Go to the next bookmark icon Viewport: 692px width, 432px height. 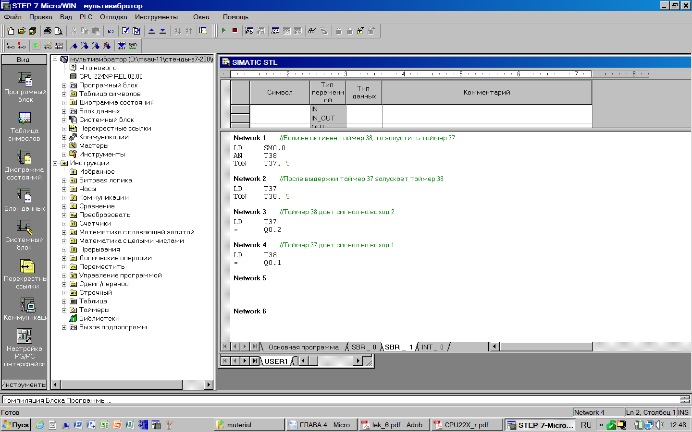tap(85, 46)
